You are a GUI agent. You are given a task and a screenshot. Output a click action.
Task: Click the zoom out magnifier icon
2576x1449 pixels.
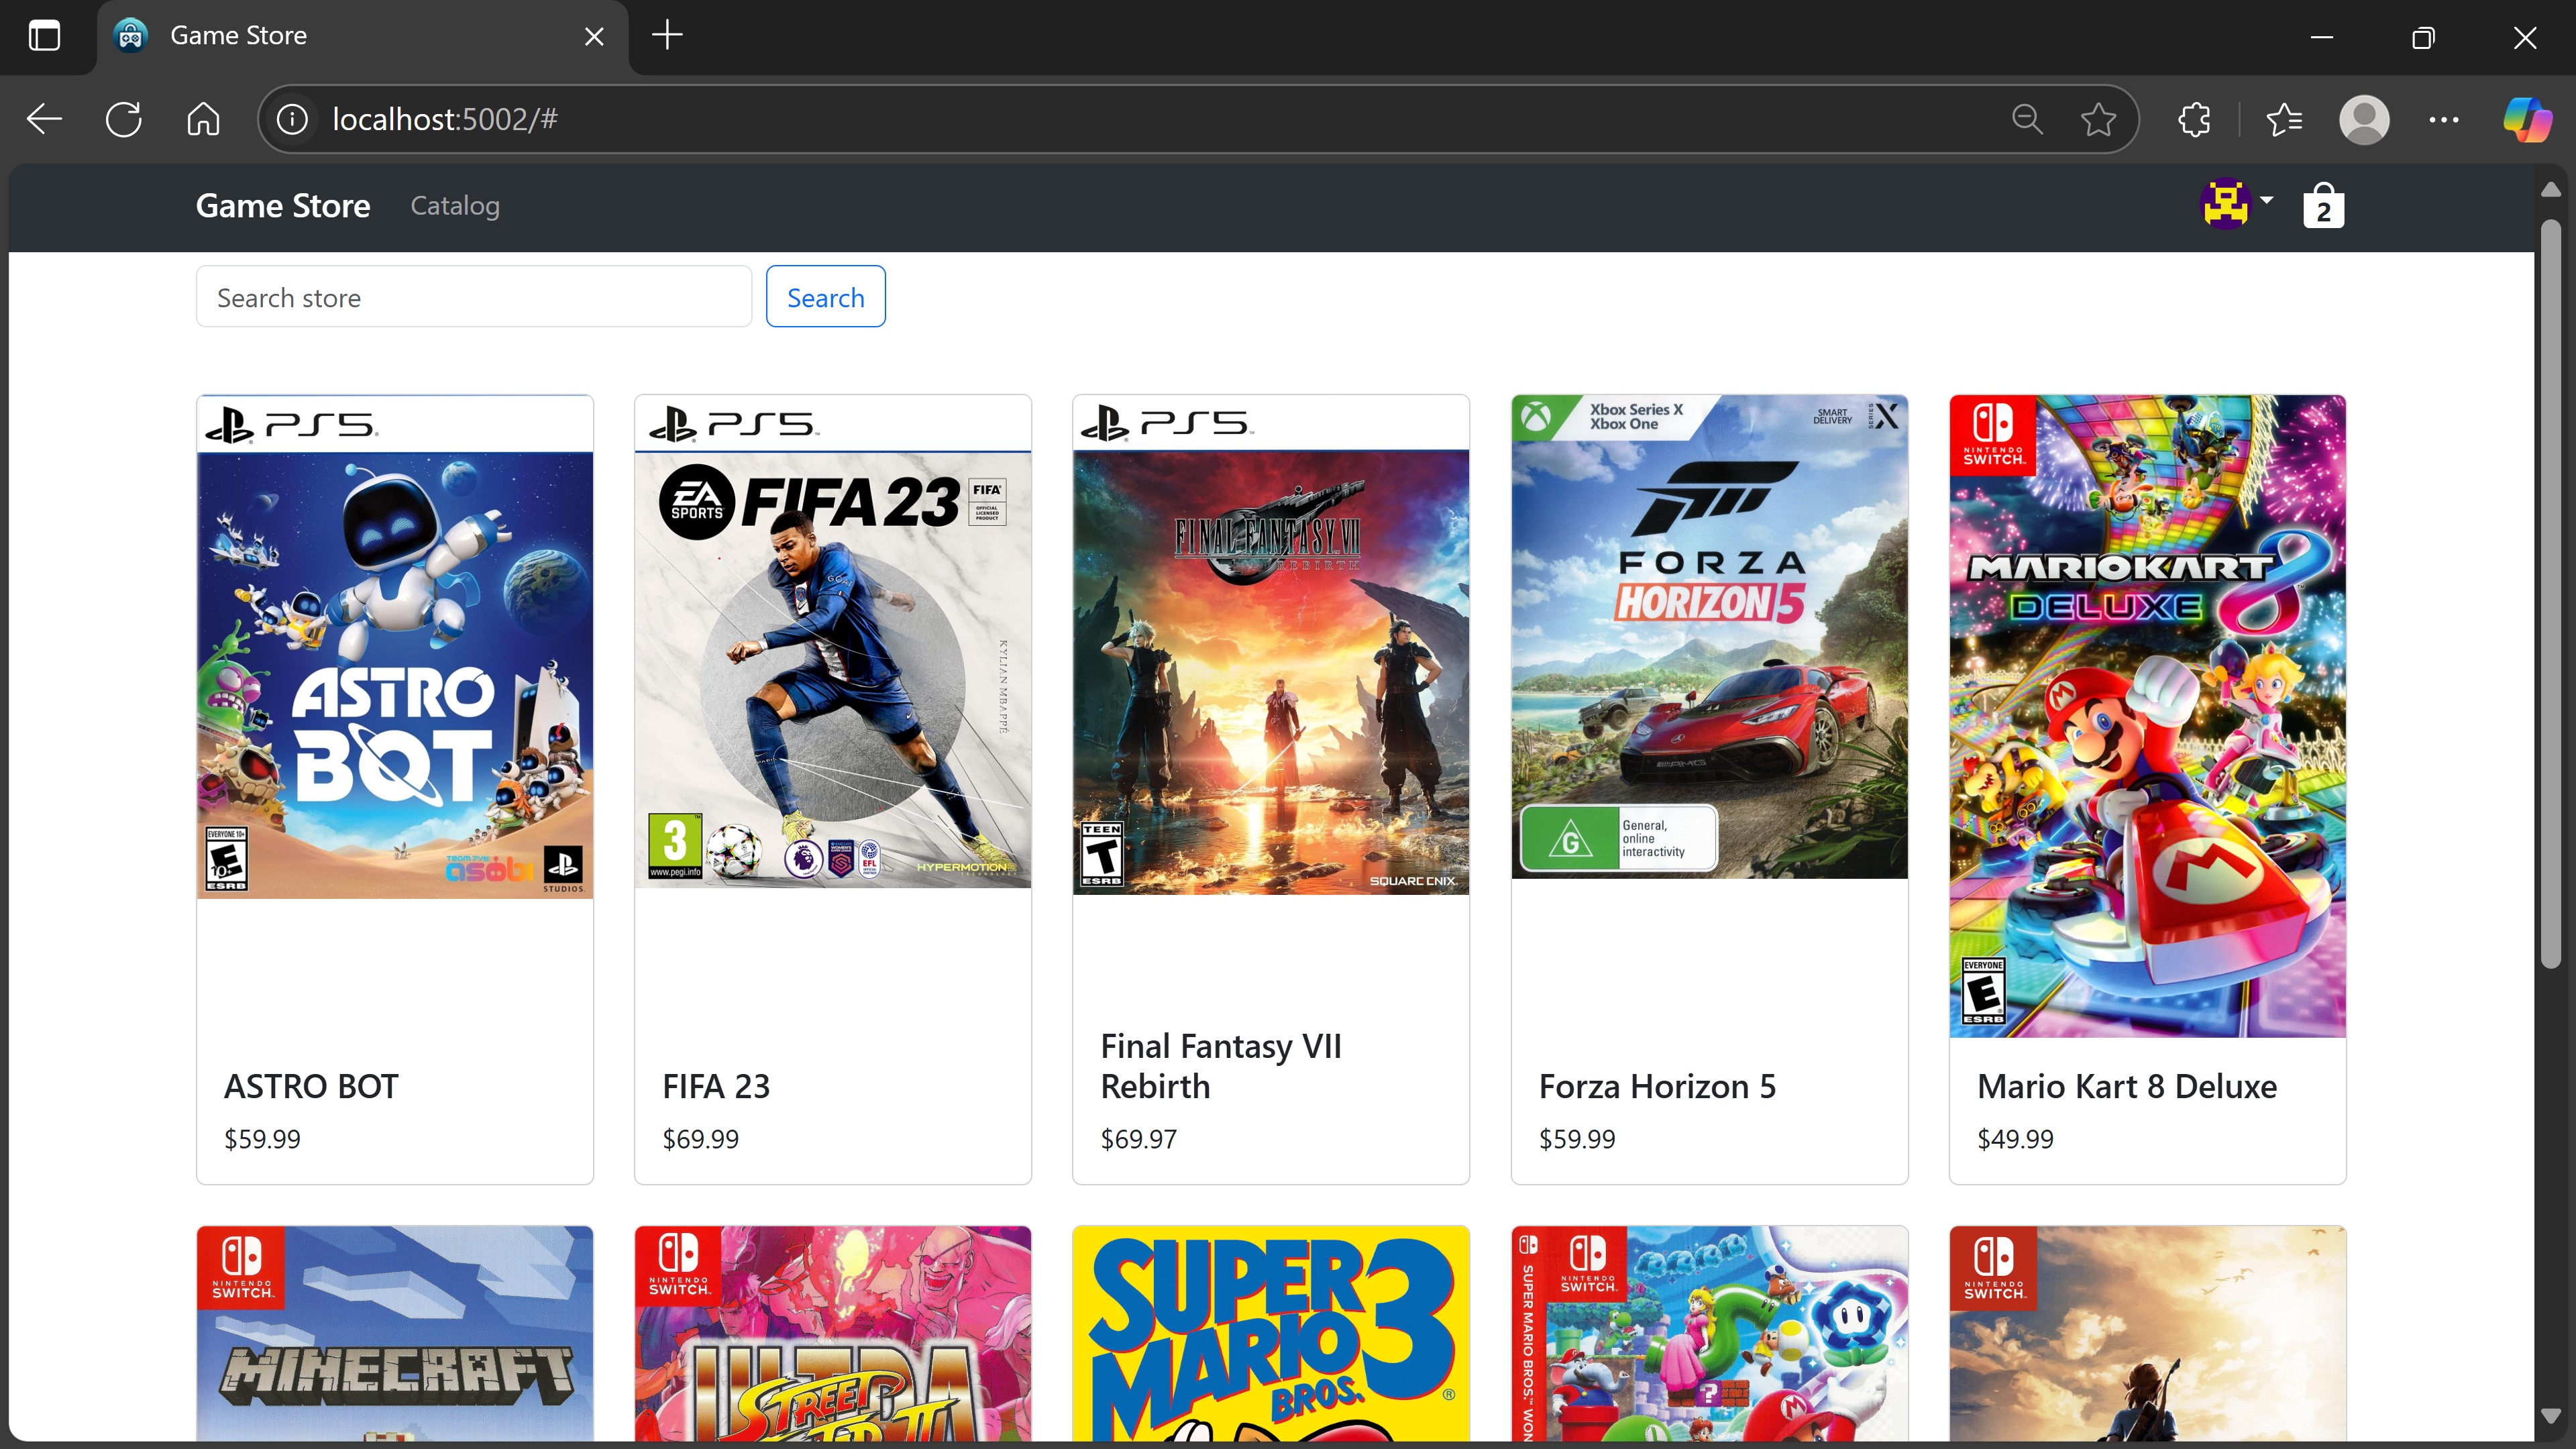(x=2027, y=120)
